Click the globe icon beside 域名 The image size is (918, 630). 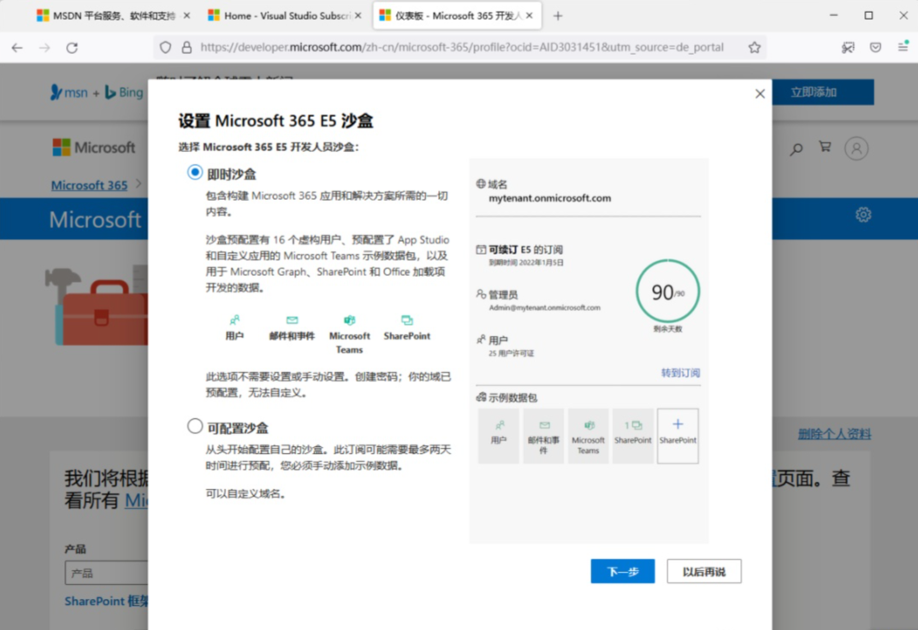pyautogui.click(x=481, y=184)
